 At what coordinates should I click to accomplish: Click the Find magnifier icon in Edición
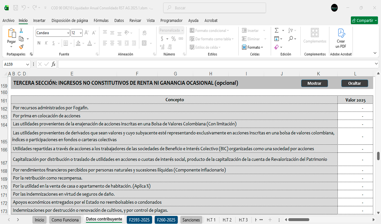(x=291, y=39)
